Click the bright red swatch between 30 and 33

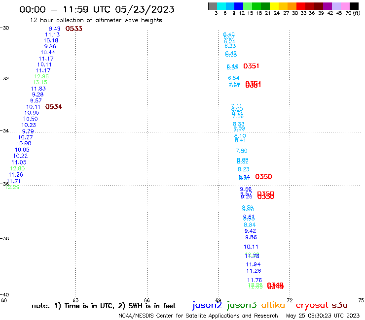[300, 6]
